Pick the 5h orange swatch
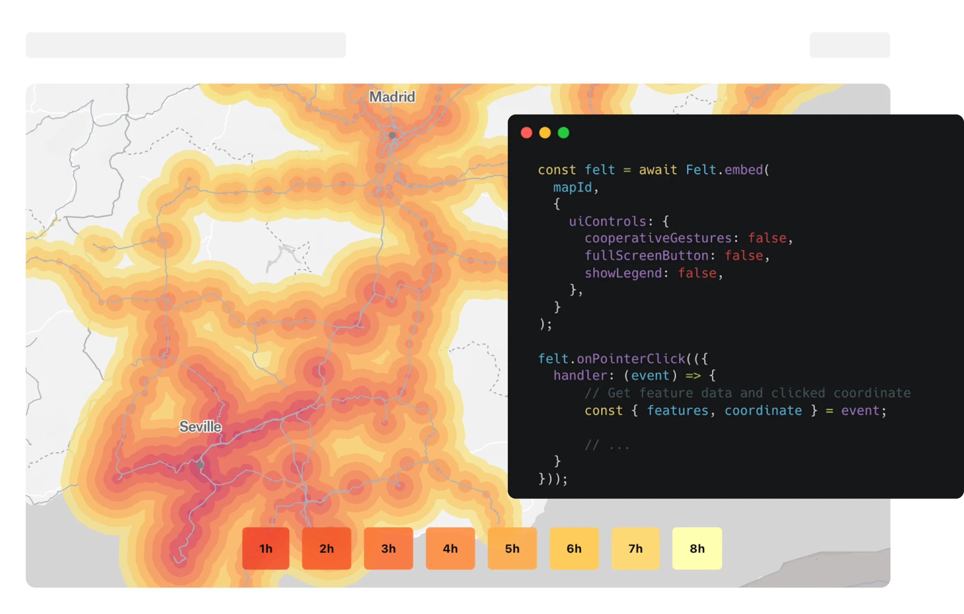Viewport: 964px width, 614px height. (x=512, y=548)
